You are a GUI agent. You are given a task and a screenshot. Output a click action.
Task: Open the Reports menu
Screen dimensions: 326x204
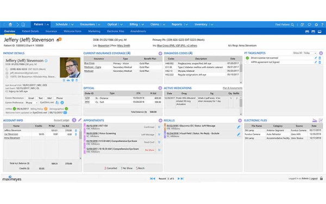[x=177, y=24]
